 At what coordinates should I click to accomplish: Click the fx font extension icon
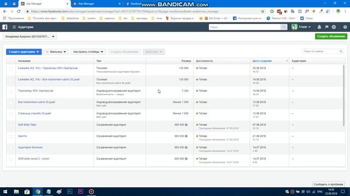coord(307,11)
